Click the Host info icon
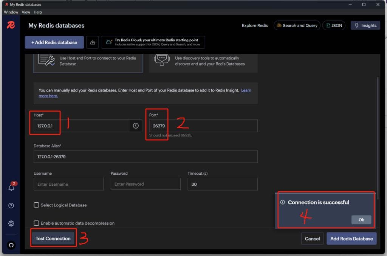Viewport: 387px width, 256px height. pyautogui.click(x=136, y=126)
